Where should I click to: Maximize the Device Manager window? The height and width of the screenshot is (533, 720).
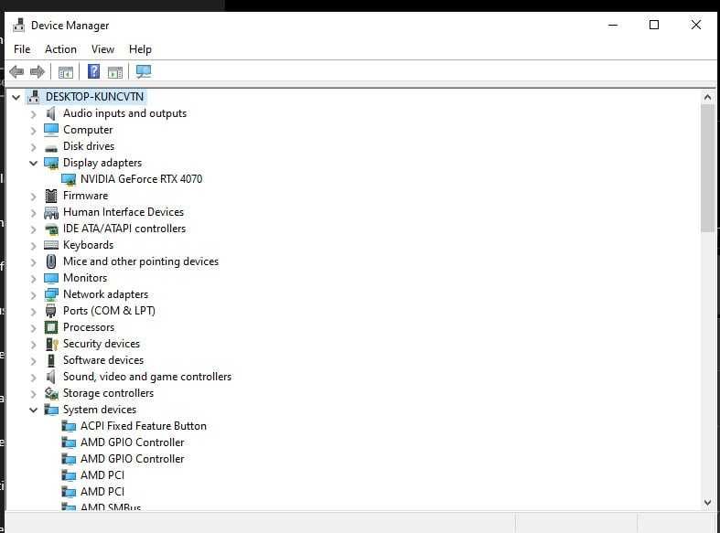654,25
